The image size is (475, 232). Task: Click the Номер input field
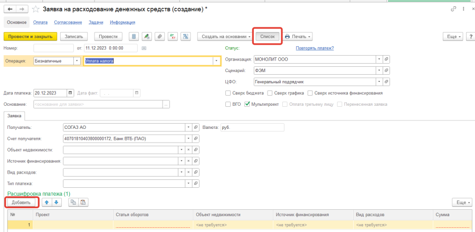(53, 48)
